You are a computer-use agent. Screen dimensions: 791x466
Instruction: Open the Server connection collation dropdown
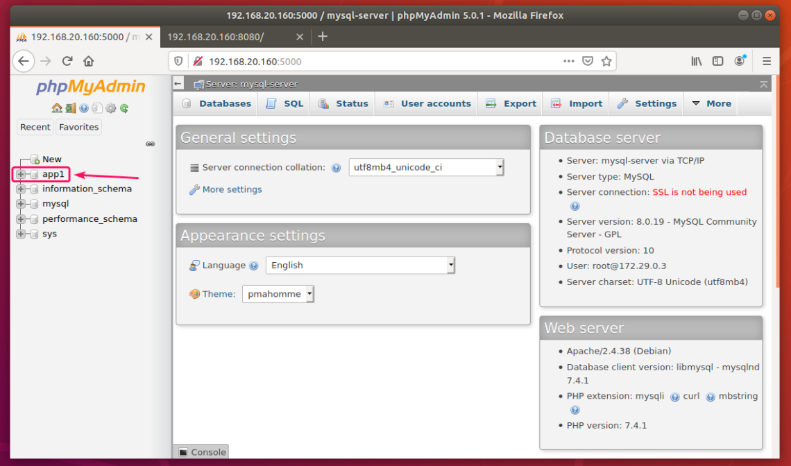click(x=426, y=167)
